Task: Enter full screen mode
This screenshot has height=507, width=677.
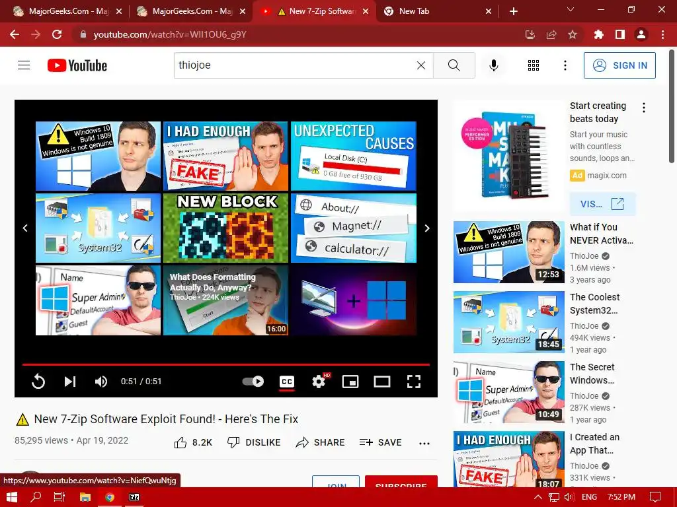Action: 414,381
